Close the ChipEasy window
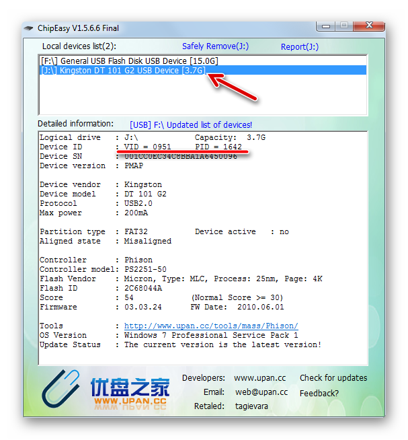 click(x=369, y=26)
